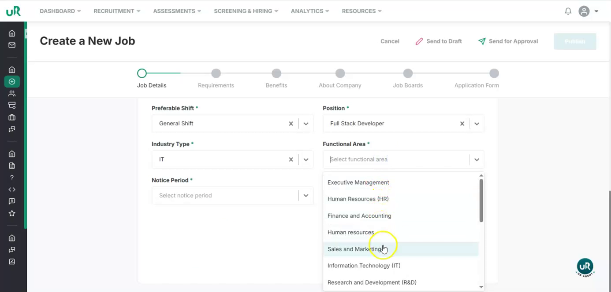The image size is (611, 292).
Task: Click the Cancel button
Action: pyautogui.click(x=390, y=41)
